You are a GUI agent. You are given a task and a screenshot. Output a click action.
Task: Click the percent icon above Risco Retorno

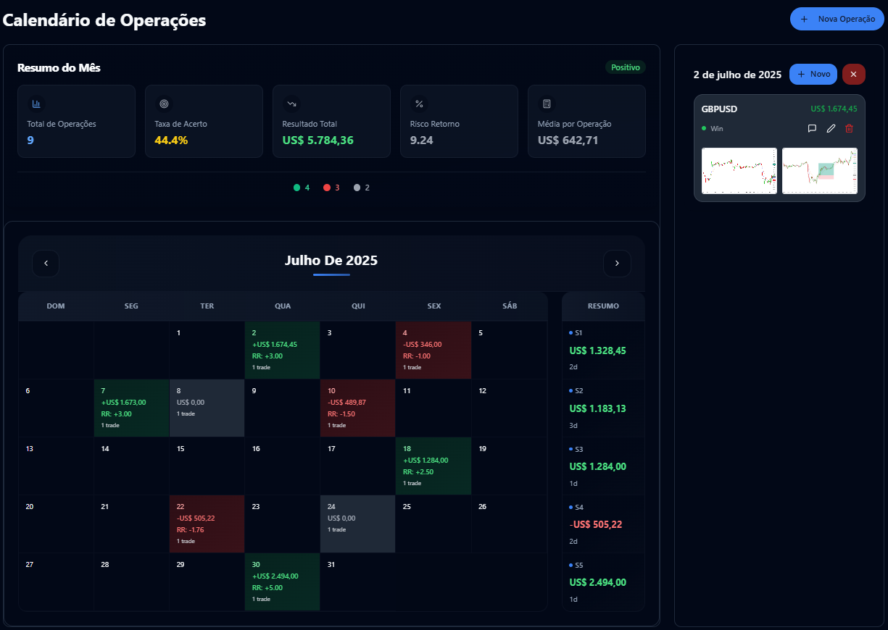[418, 104]
